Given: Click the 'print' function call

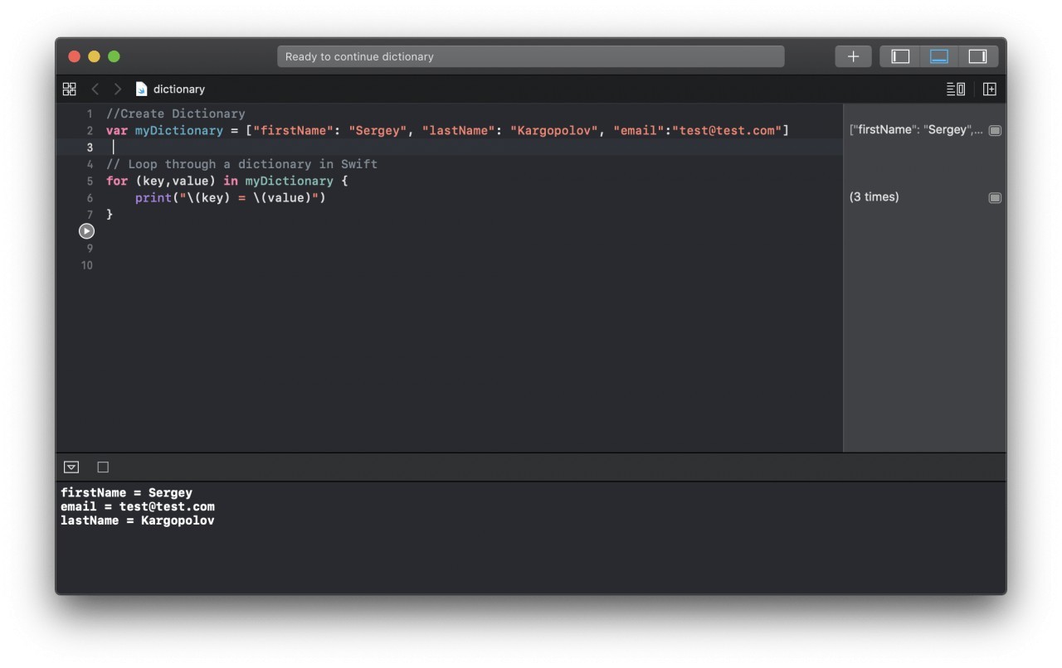Looking at the screenshot, I should pyautogui.click(x=153, y=198).
